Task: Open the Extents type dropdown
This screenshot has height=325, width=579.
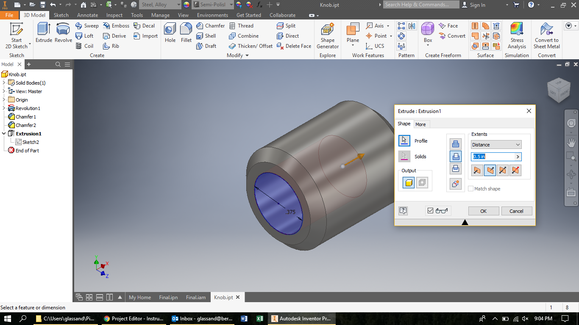Action: pos(496,145)
